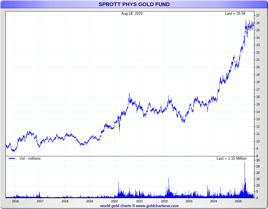Click the 24 price axis label
Screen dimensions: 268x209
(258, 38)
